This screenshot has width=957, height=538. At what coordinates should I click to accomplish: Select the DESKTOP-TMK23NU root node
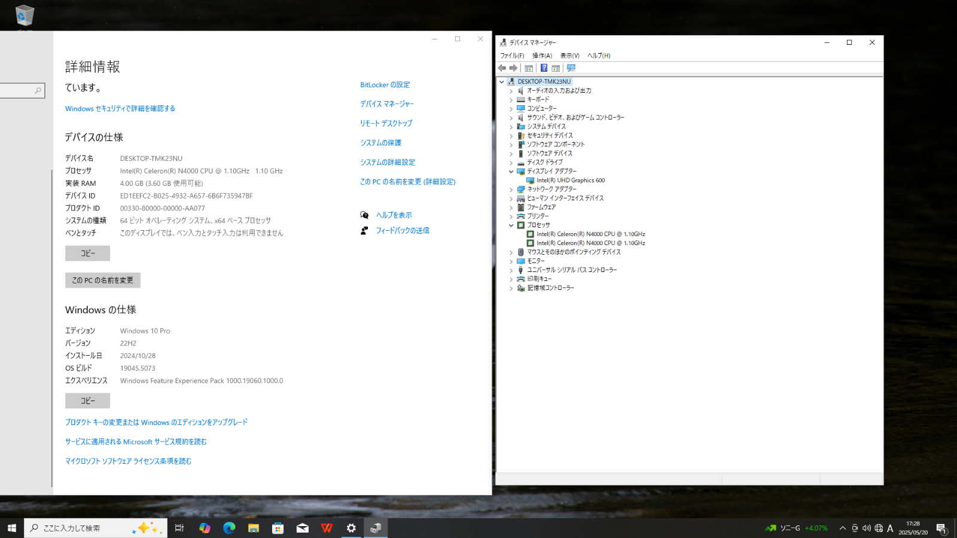click(x=544, y=81)
